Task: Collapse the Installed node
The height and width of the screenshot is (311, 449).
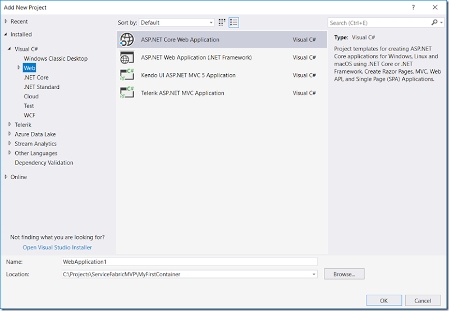Action: (6, 34)
